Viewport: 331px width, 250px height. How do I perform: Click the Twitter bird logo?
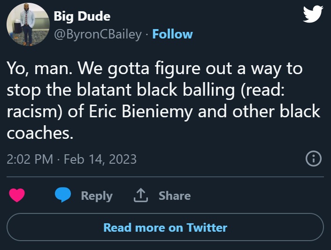coord(313,15)
